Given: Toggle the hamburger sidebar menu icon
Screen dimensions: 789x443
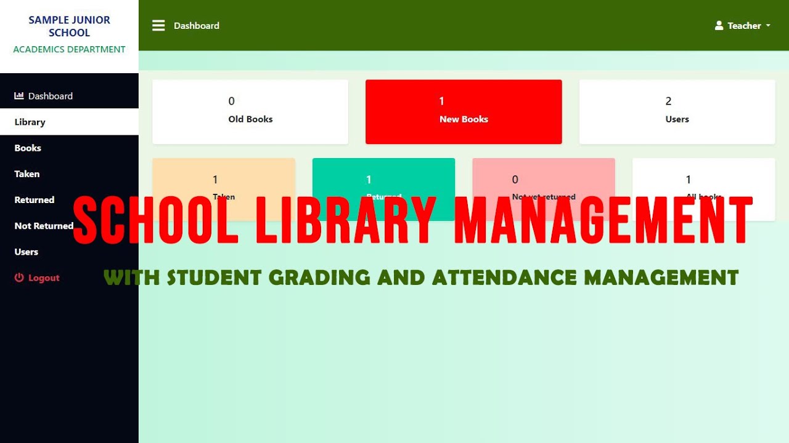Looking at the screenshot, I should pos(158,25).
